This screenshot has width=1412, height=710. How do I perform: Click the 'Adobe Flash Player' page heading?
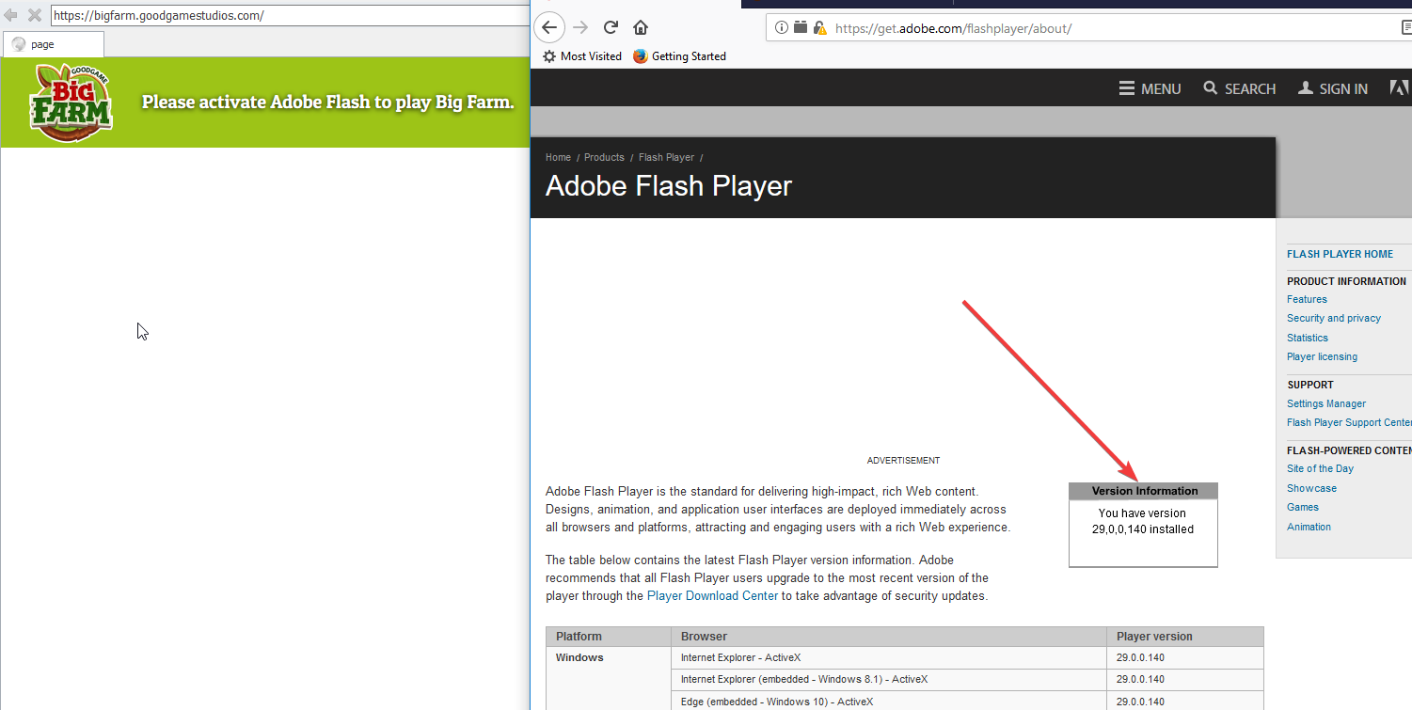[x=669, y=186]
